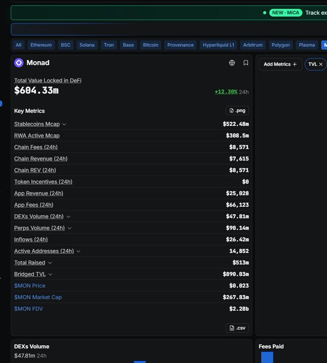Open the Add Metrics selector
327x363 pixels.
coord(280,64)
